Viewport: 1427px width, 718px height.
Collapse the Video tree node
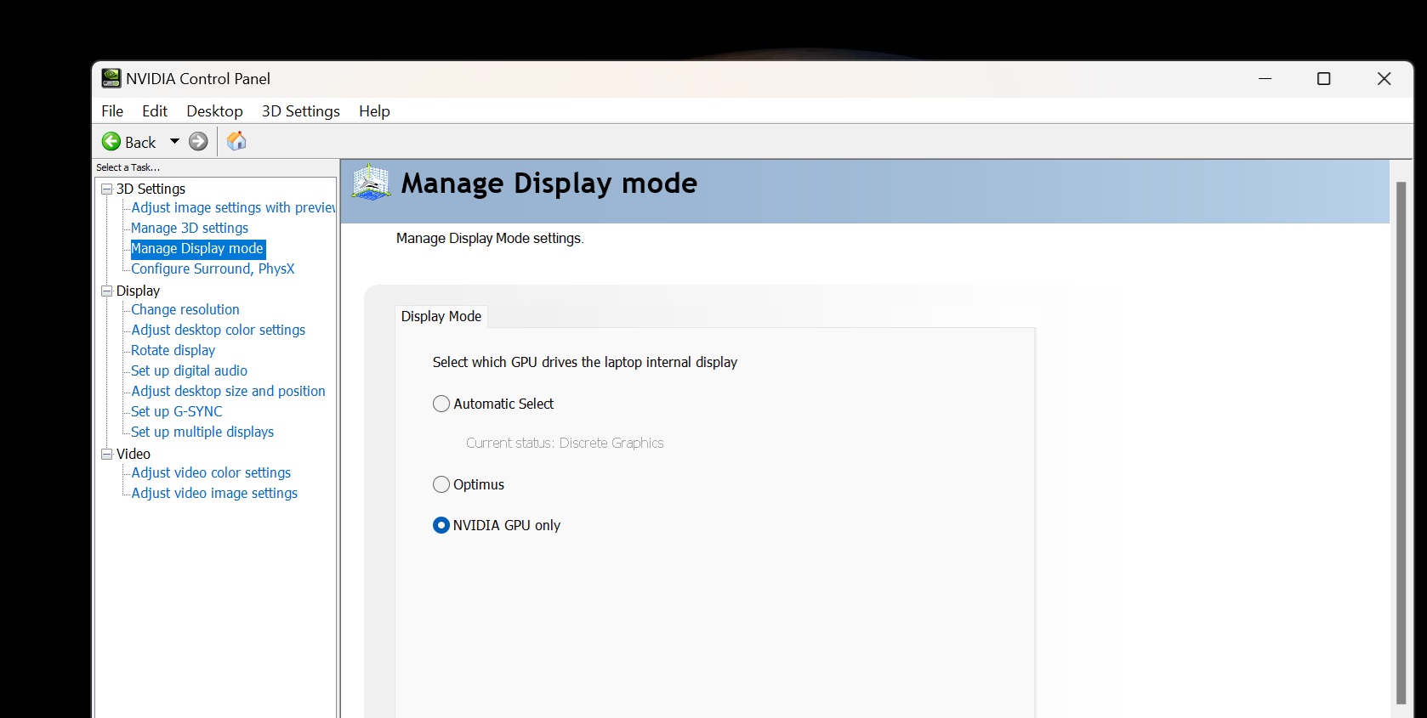[x=107, y=454]
